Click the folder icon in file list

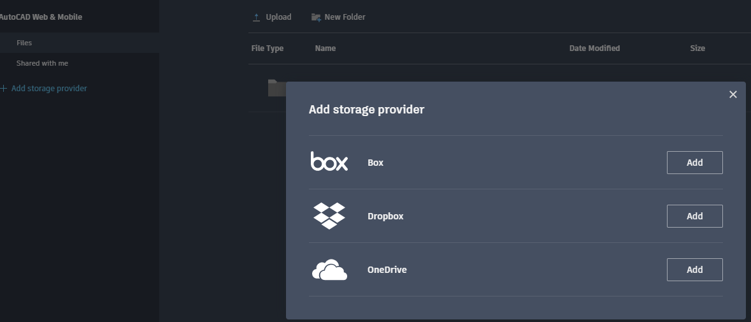[276, 88]
